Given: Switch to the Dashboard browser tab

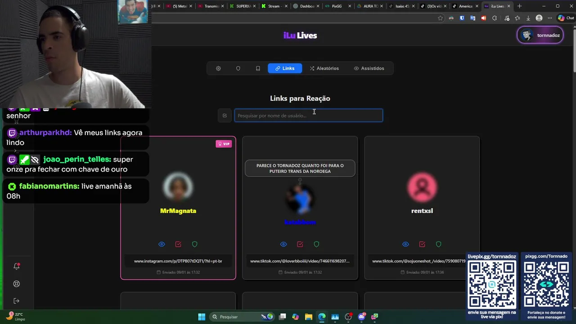Looking at the screenshot, I should [x=306, y=6].
